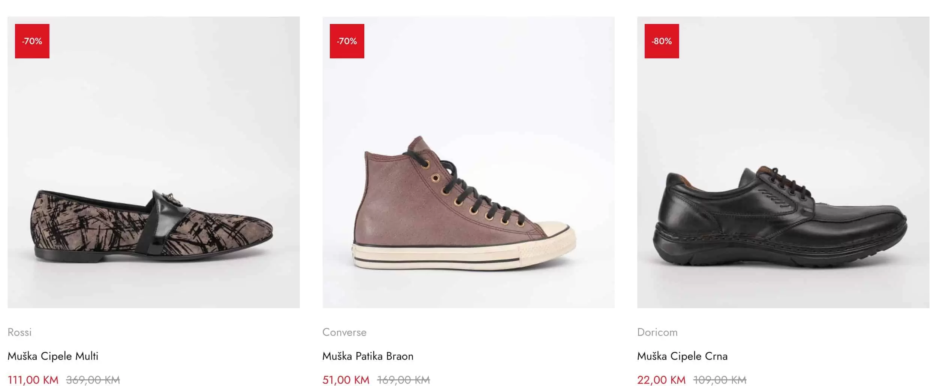Click the -70% badge on Rossi shoe
Image resolution: width=934 pixels, height=386 pixels.
pos(32,41)
